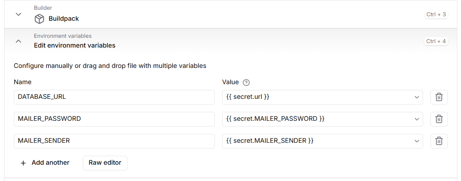Viewport: 461px width, 181px height.
Task: Select the Edit environment variables heading
Action: [x=75, y=46]
